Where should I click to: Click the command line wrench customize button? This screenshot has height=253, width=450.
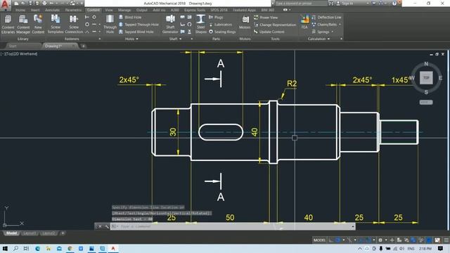pos(106,226)
